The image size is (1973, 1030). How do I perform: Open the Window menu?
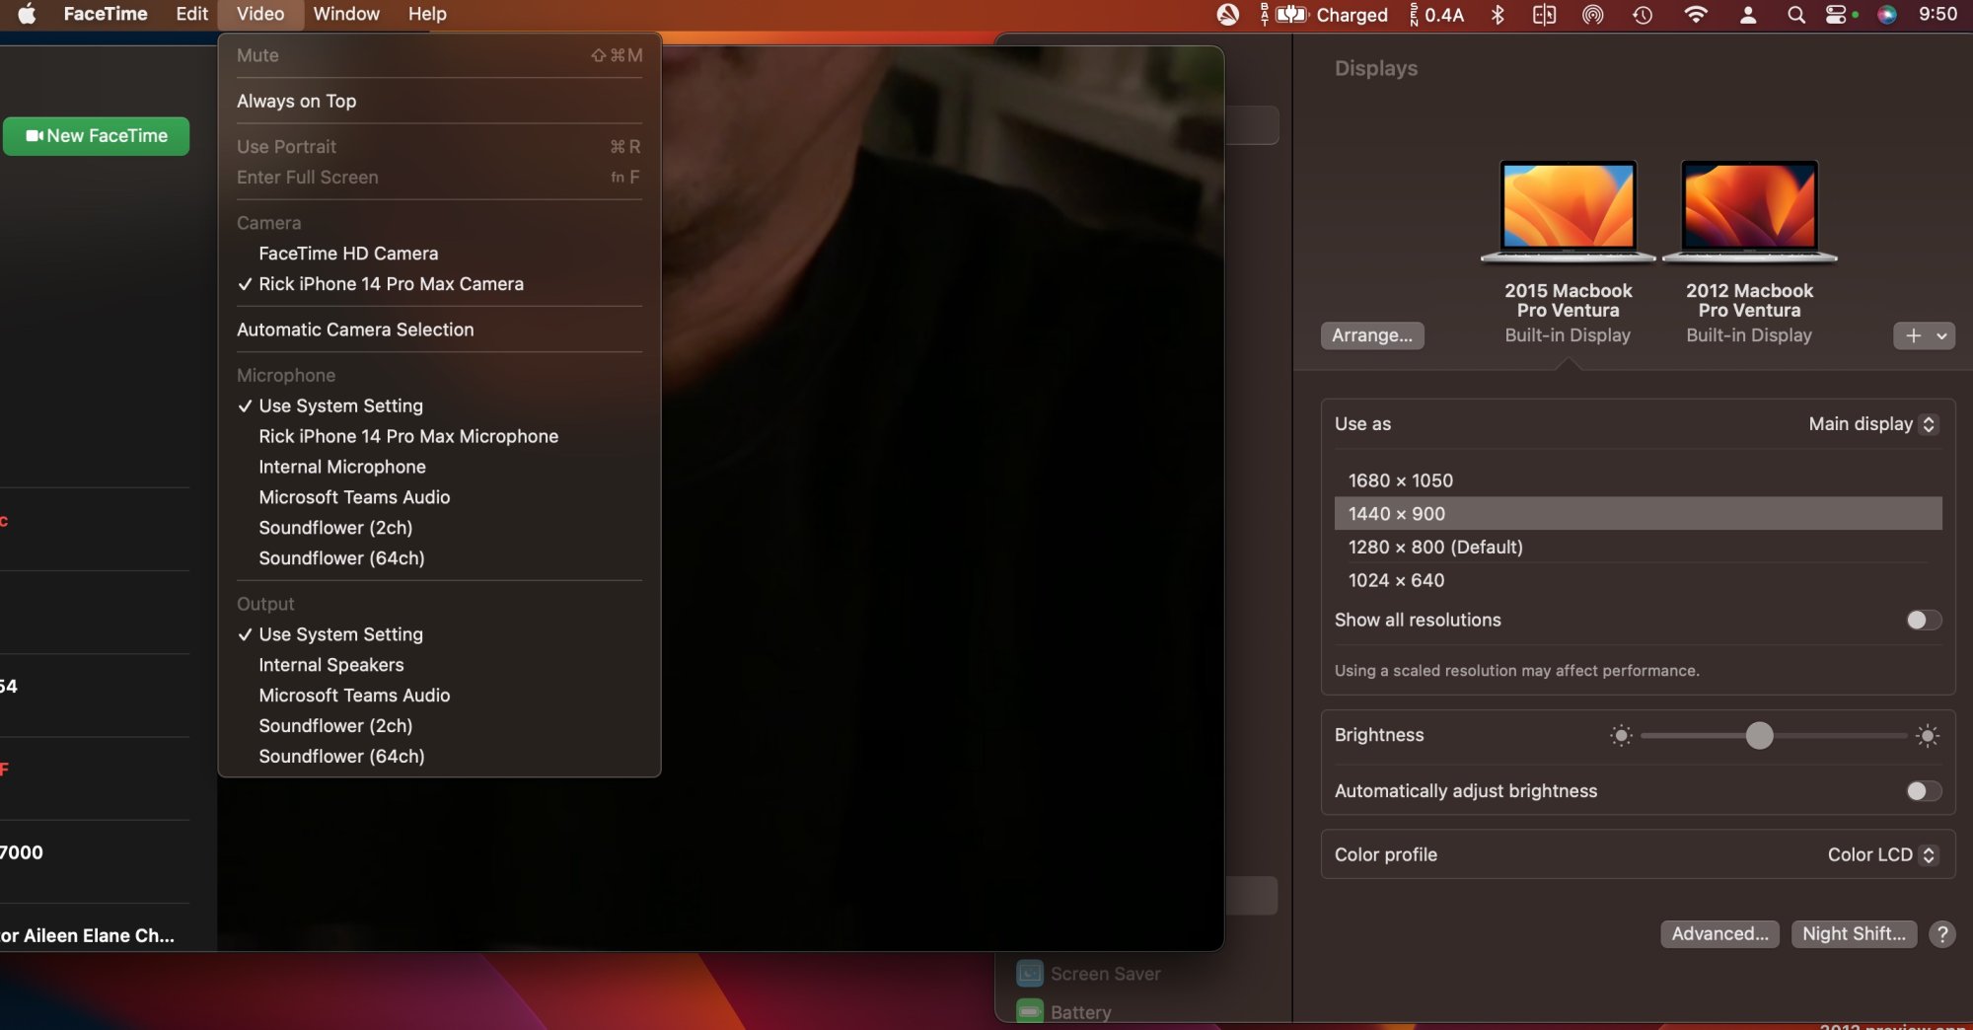point(346,14)
